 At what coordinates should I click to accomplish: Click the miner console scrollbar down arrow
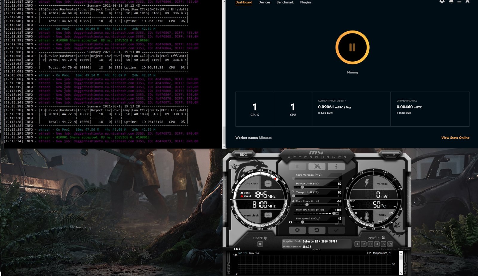click(x=224, y=146)
